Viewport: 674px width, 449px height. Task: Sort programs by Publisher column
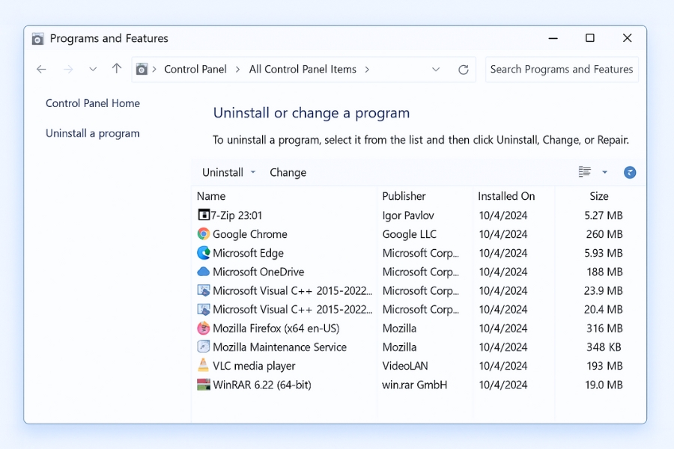404,196
